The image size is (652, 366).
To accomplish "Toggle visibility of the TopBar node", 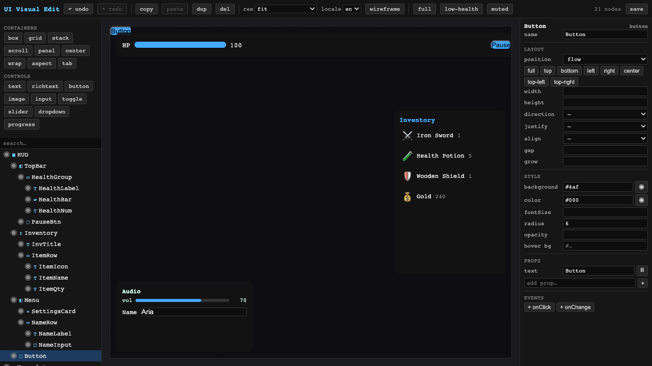I will pyautogui.click(x=14, y=166).
